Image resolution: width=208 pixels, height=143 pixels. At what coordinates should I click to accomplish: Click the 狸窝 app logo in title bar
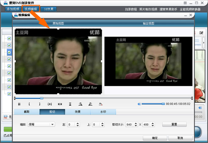point(6,3)
